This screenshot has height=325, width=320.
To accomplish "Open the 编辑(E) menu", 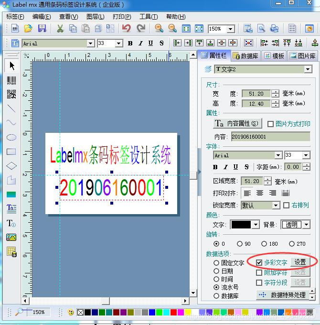I will pyautogui.click(x=42, y=17).
